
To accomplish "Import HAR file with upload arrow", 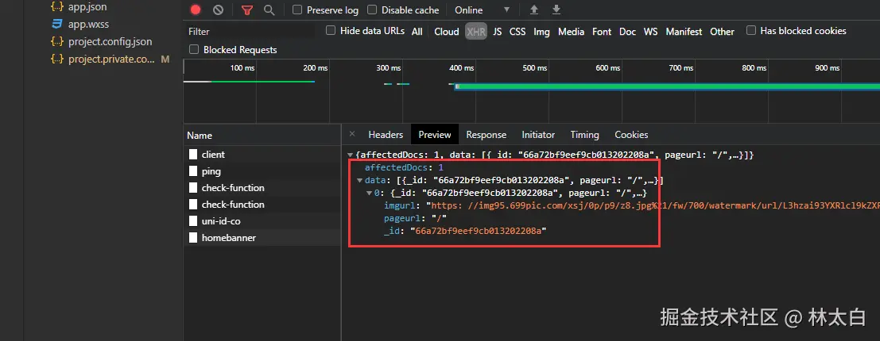I will [x=534, y=10].
